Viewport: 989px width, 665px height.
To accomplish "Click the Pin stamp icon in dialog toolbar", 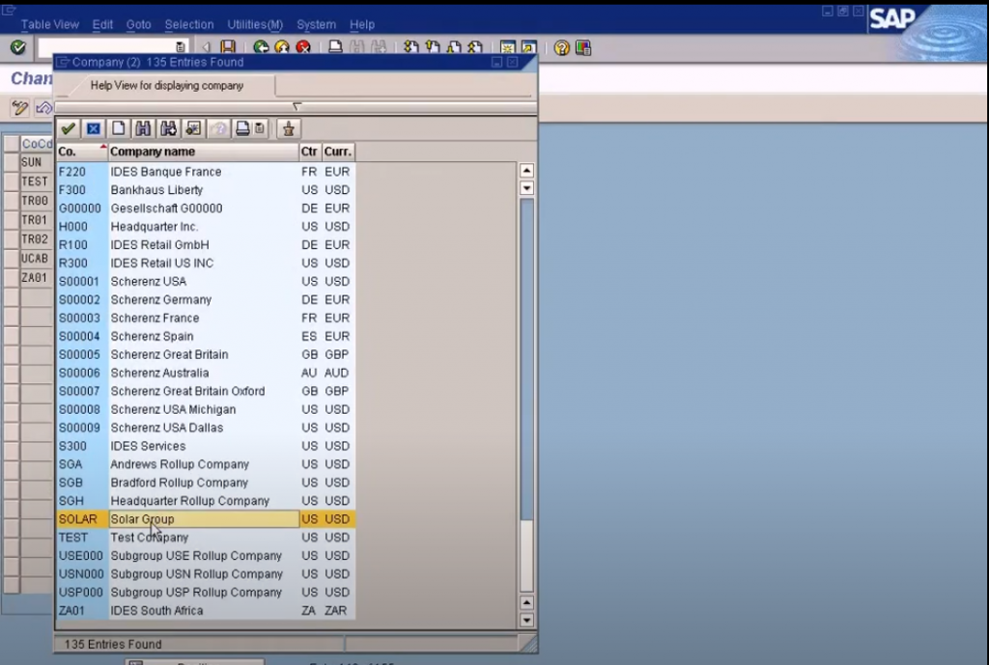I will click(x=288, y=128).
